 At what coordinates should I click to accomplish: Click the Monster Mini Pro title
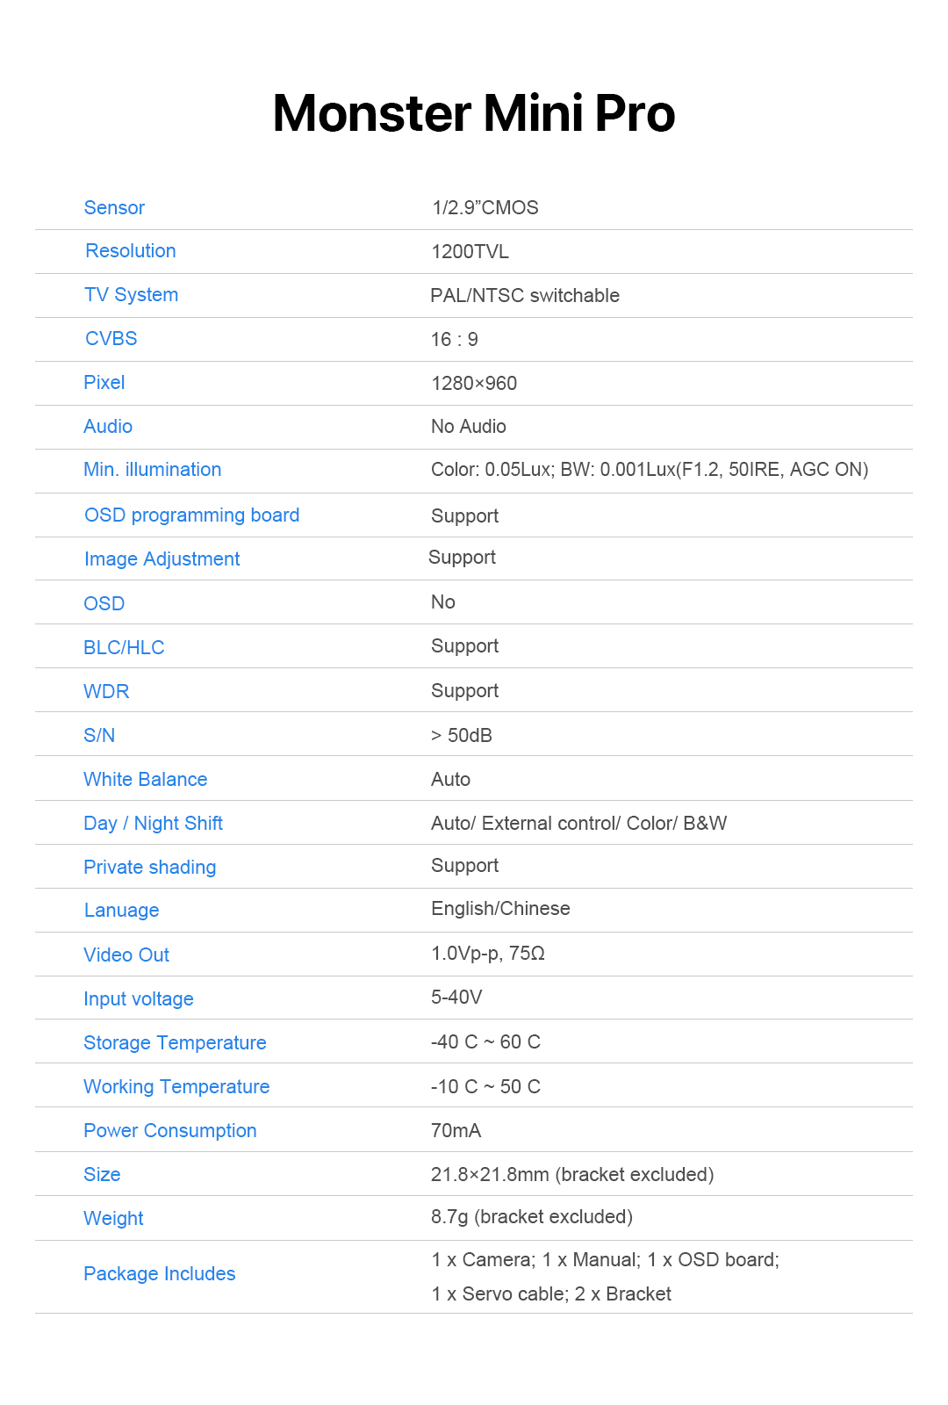[x=474, y=114]
